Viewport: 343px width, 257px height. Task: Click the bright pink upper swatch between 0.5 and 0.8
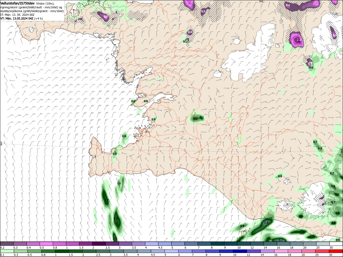pyautogui.click(x=46, y=244)
